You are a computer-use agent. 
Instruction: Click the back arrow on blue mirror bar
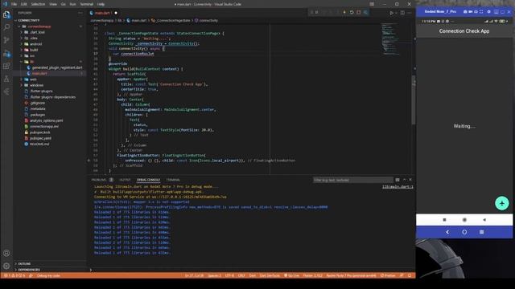click(x=447, y=232)
